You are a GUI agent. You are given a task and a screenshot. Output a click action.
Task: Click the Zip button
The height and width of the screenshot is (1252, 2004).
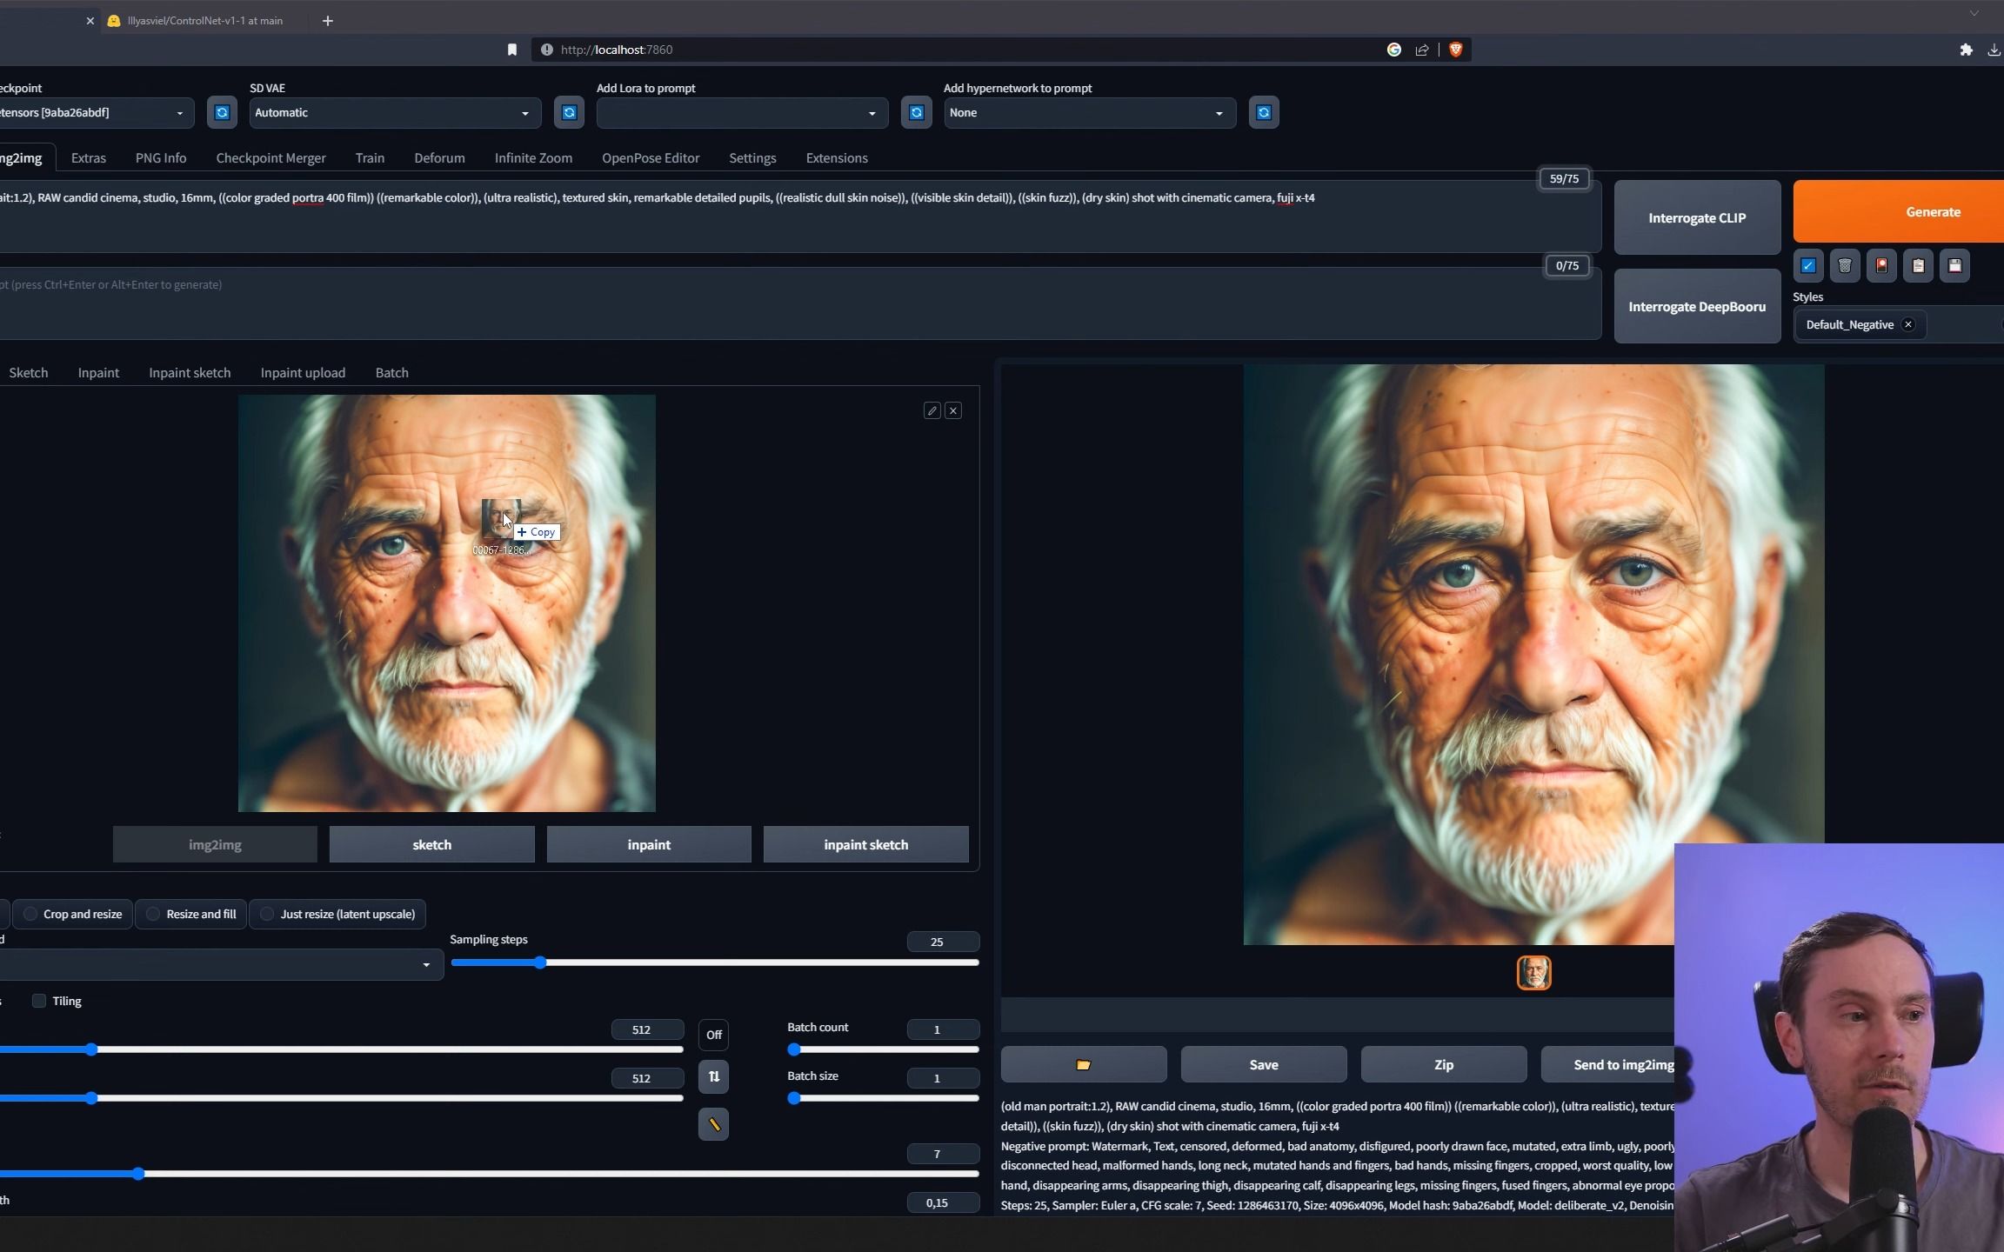tap(1444, 1065)
